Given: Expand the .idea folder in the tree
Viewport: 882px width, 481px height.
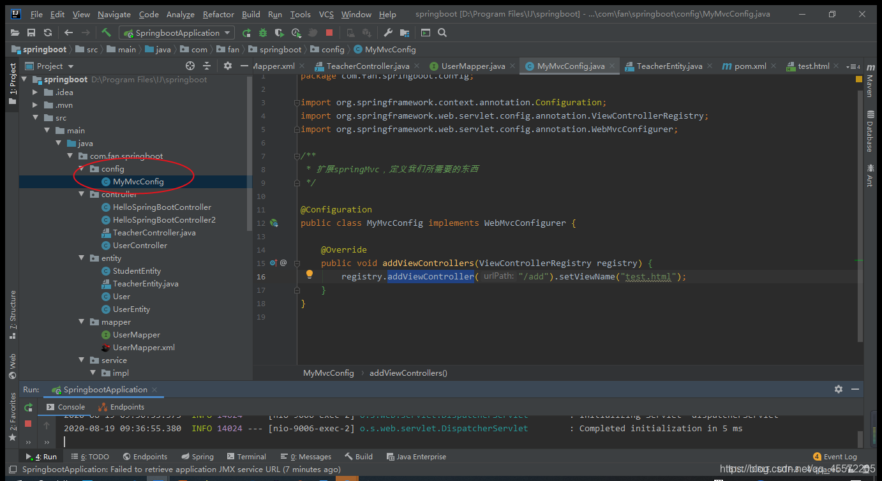Looking at the screenshot, I should [x=36, y=93].
